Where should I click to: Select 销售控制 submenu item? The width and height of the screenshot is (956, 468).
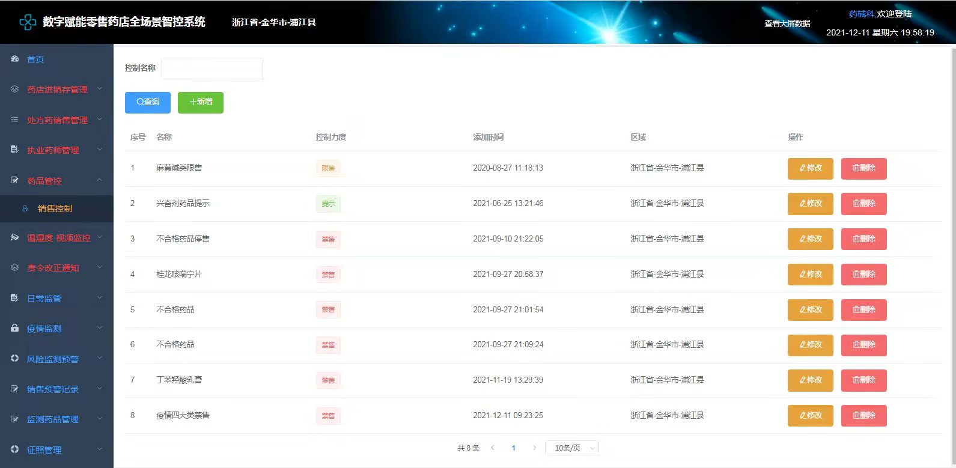click(55, 208)
